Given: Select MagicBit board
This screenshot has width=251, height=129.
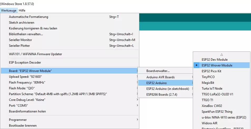Looking at the screenshot, I should coord(222,83).
